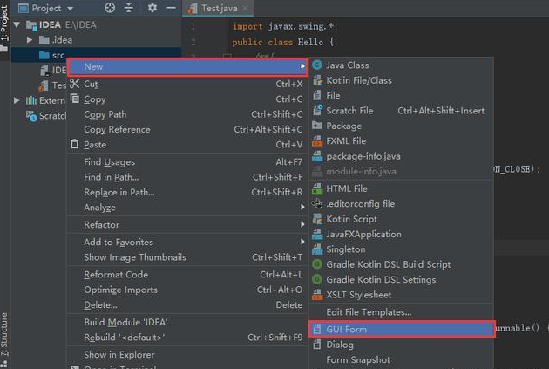Expand the .idea folder node
The height and width of the screenshot is (369, 549).
point(31,39)
